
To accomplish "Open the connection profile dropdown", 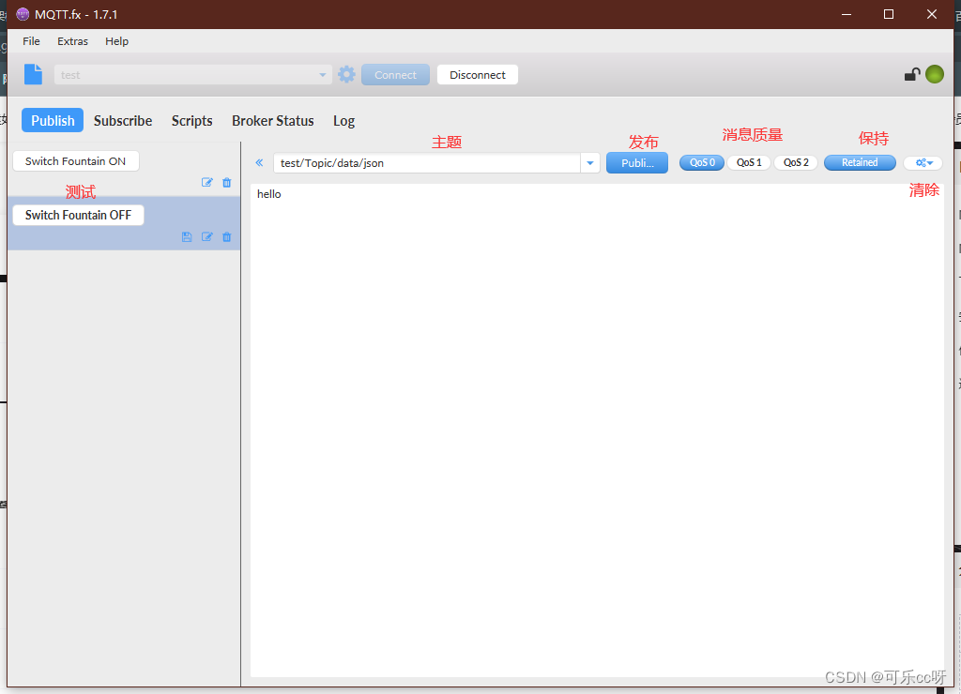I will (323, 75).
